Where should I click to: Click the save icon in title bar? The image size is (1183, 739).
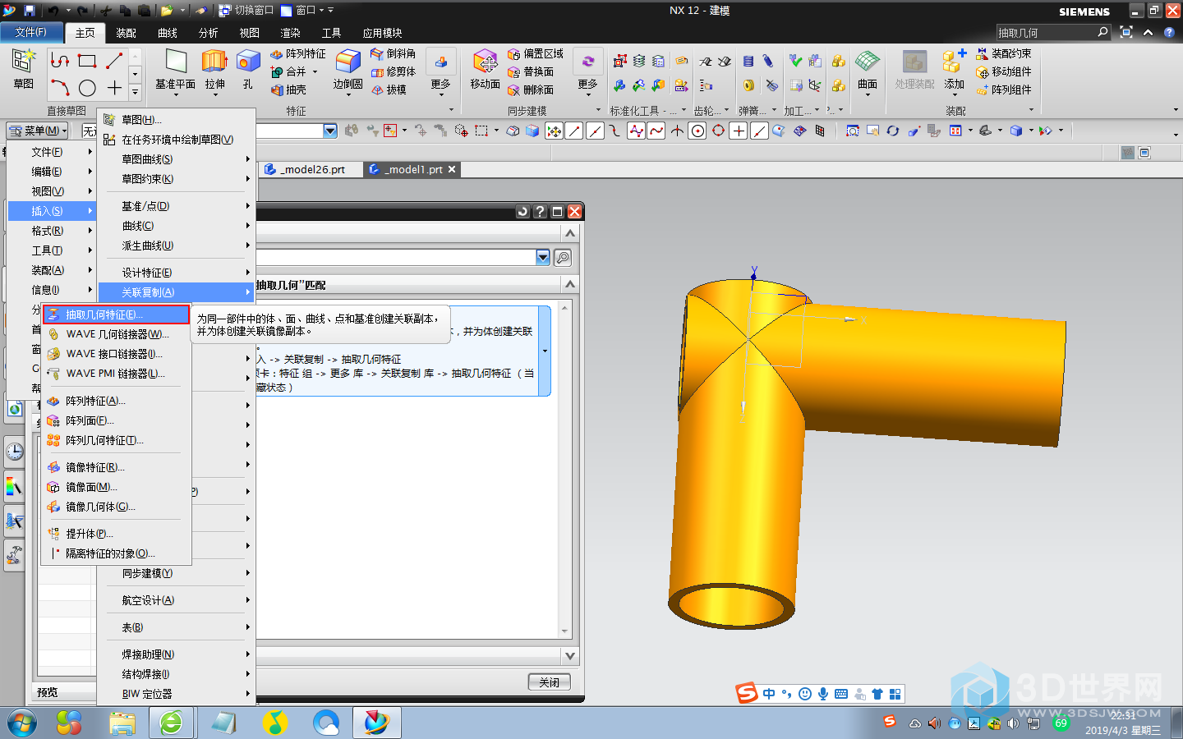30,11
